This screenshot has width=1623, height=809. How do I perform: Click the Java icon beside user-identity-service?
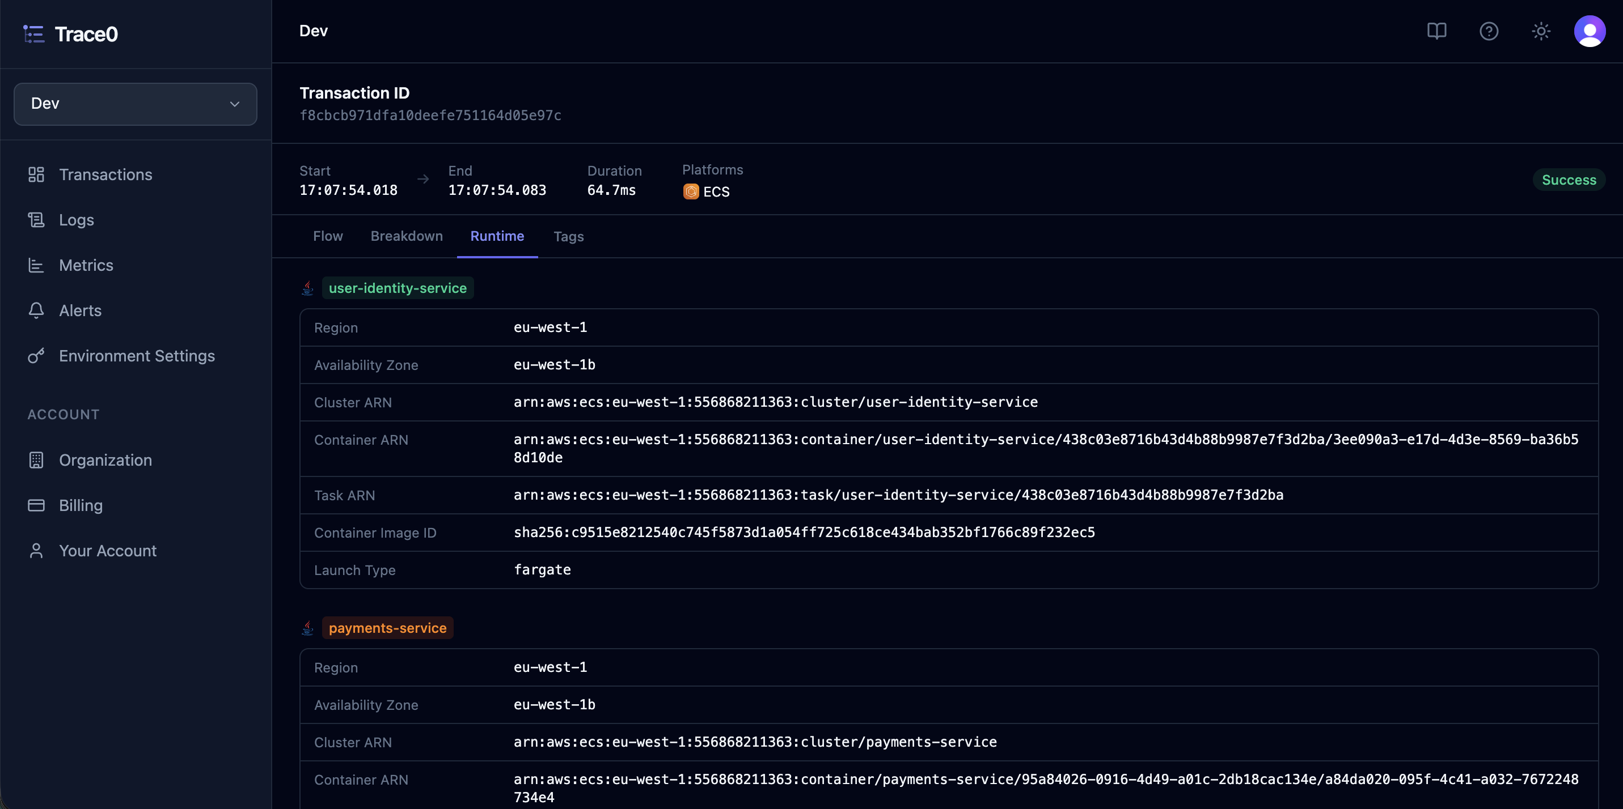(x=307, y=288)
